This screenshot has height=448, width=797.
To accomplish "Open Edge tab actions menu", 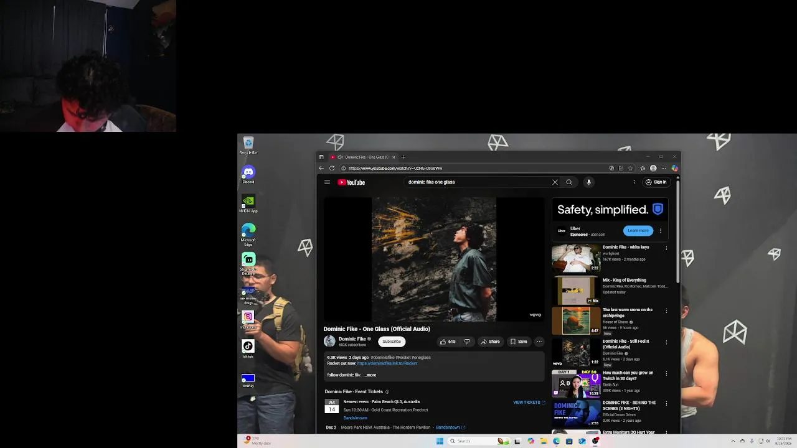I will 321,157.
